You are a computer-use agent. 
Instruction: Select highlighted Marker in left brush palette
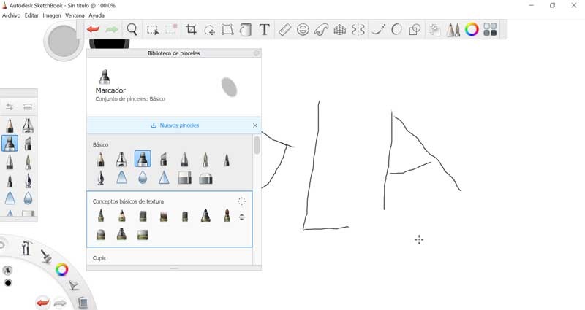10,144
